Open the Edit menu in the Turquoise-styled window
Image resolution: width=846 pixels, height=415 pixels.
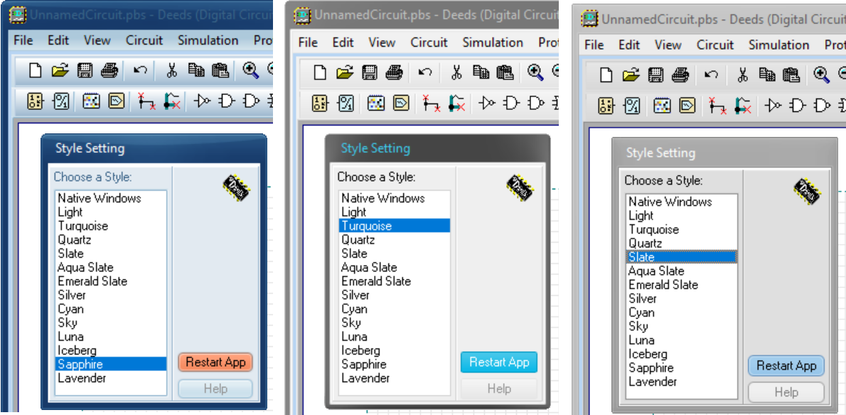(x=343, y=43)
